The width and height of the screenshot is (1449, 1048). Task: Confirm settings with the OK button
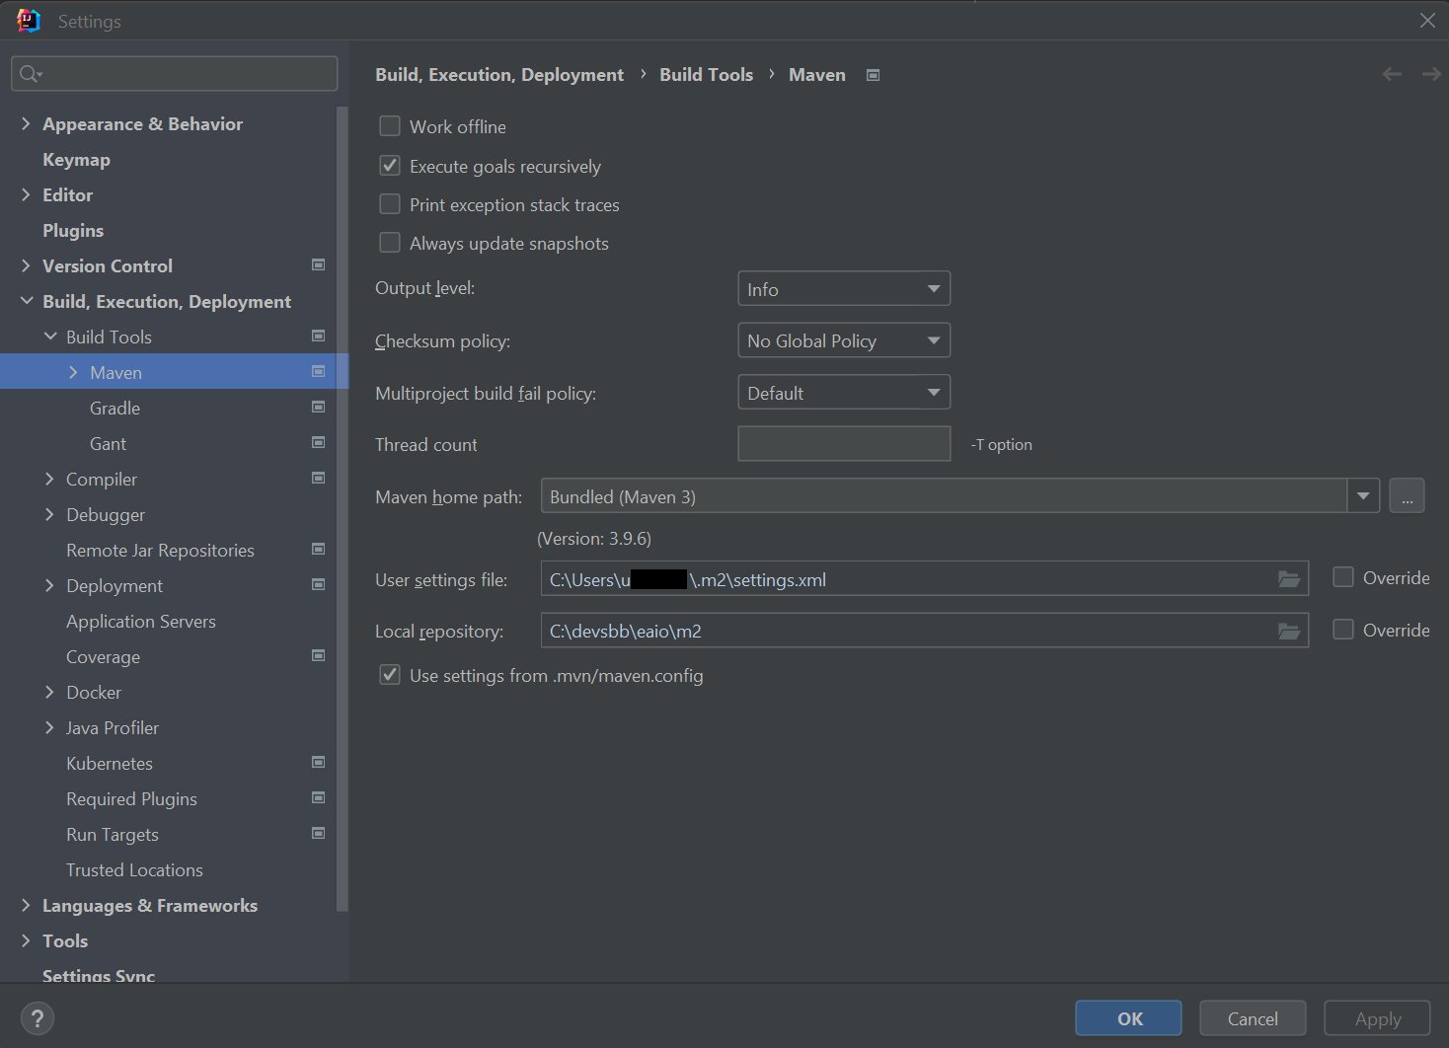tap(1127, 1017)
